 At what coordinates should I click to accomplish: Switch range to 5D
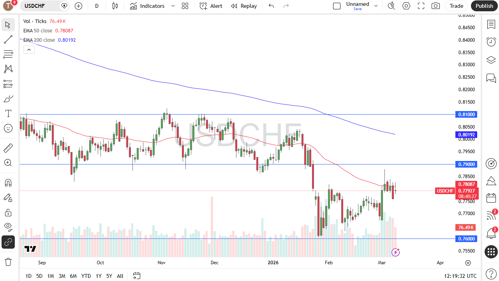39,276
